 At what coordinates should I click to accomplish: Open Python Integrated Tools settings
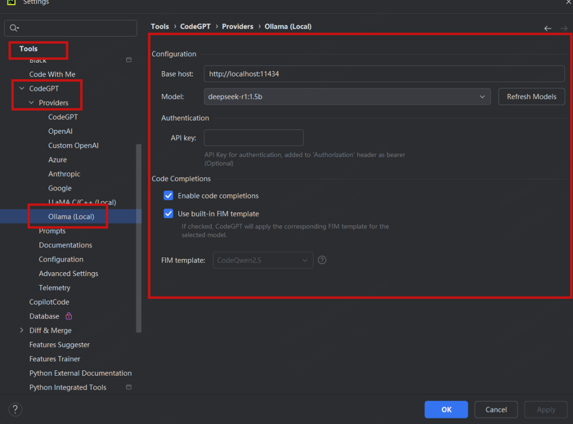point(67,387)
